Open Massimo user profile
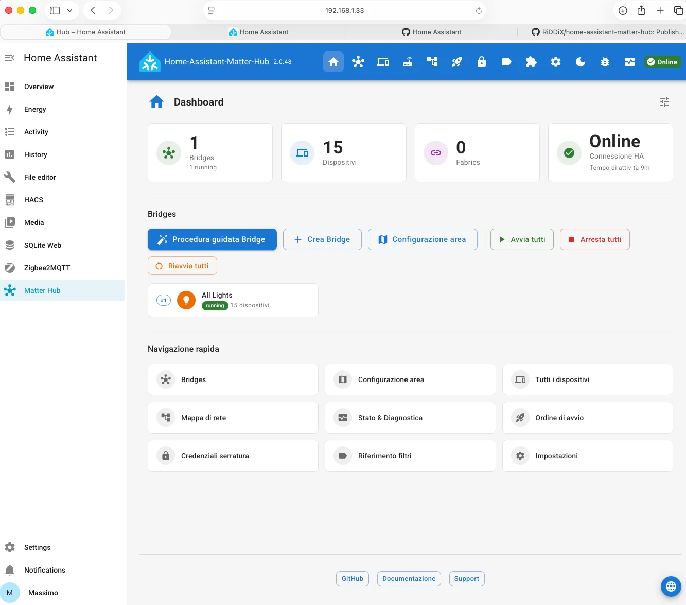The height and width of the screenshot is (605, 686). [63, 593]
